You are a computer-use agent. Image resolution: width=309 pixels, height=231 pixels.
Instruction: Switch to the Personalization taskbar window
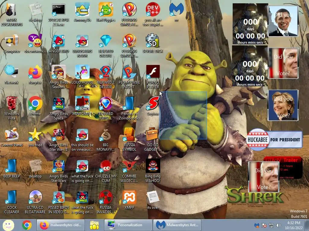pyautogui.click(x=128, y=225)
